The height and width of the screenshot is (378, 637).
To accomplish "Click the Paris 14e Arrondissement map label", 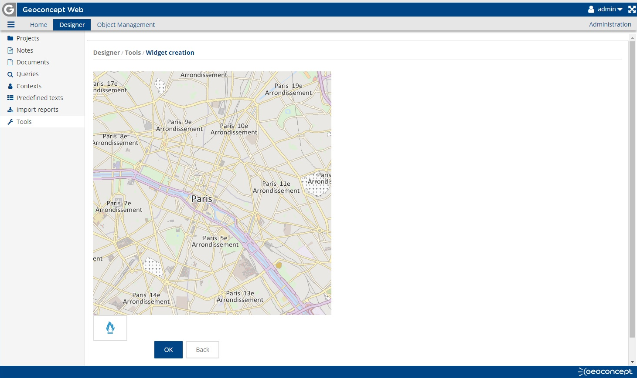I will 146,298.
